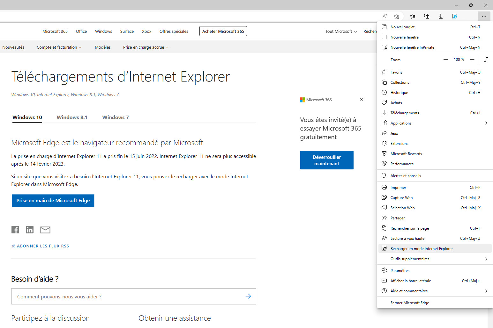Open the Modèles navigation link

tap(103, 47)
